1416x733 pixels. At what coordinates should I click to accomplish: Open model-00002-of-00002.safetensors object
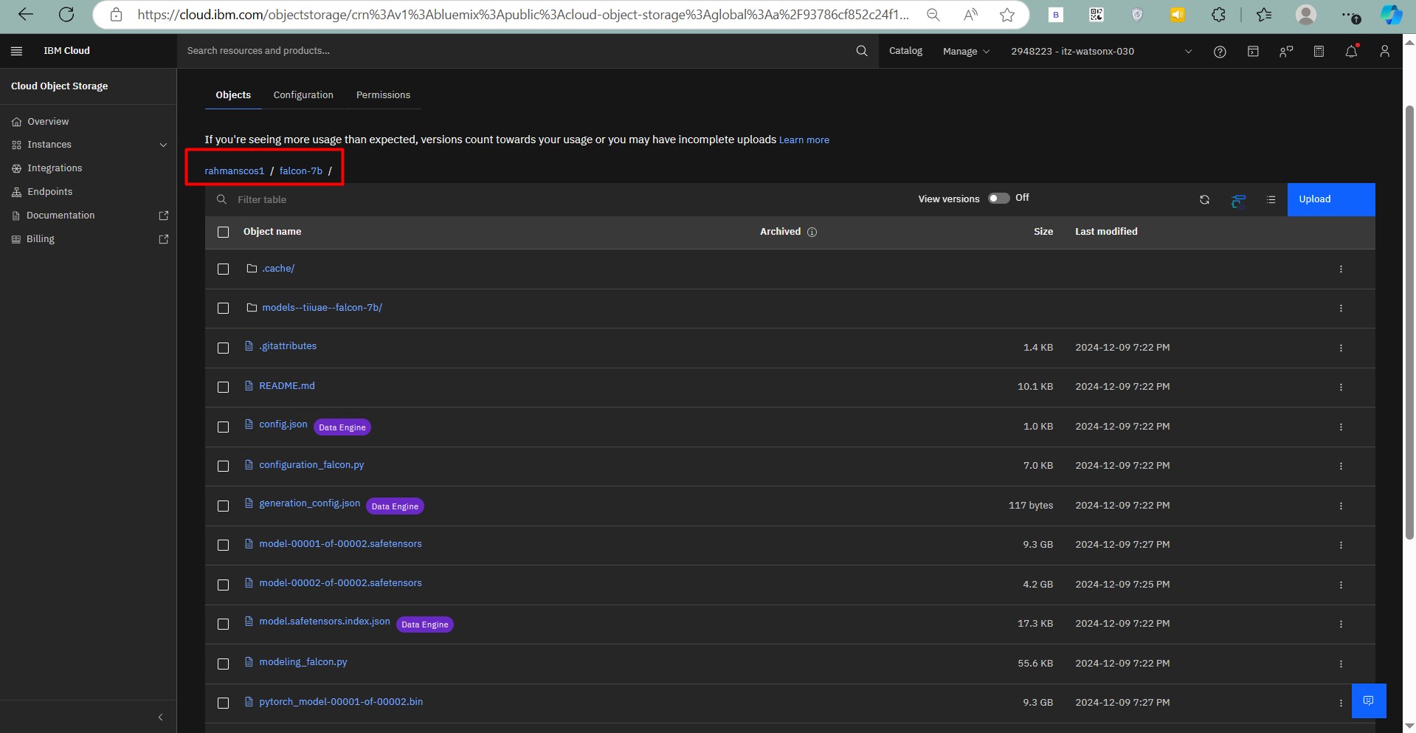[x=340, y=583]
